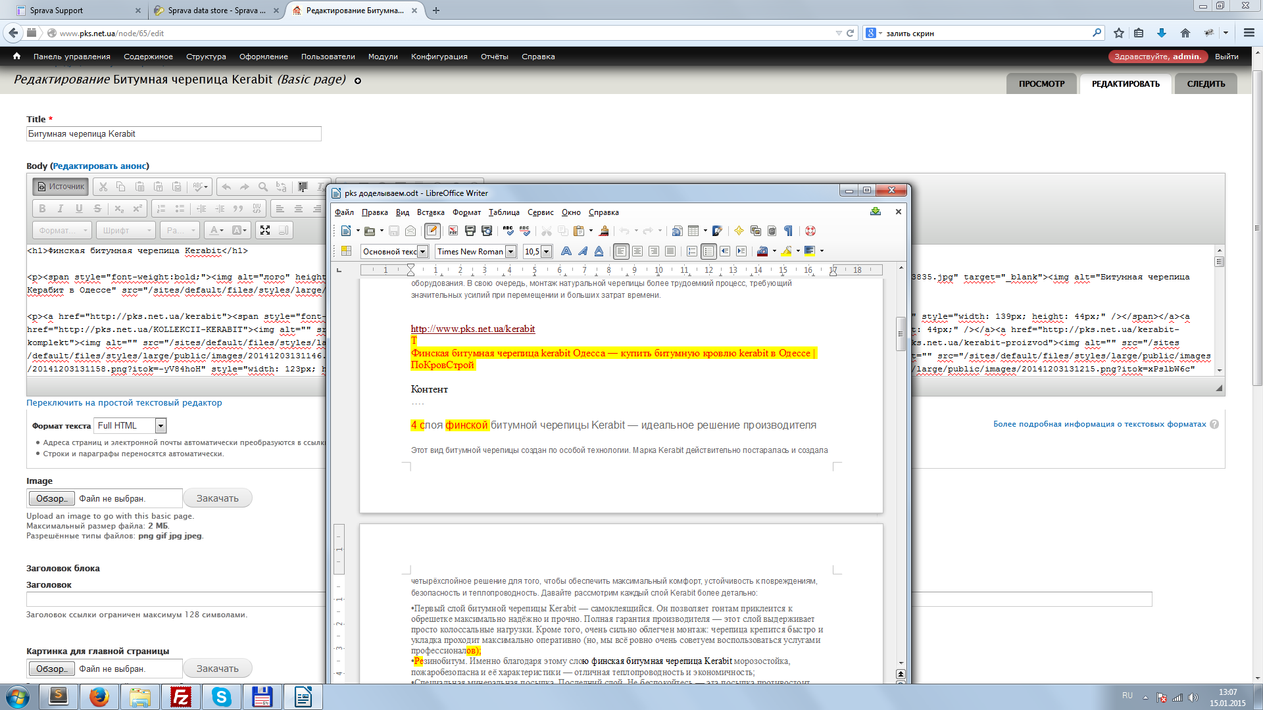Open Styles and Formatting icon in Writer
This screenshot has height=710, width=1263.
pos(346,251)
